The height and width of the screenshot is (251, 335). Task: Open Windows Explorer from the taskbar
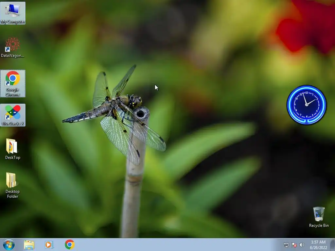(29, 245)
